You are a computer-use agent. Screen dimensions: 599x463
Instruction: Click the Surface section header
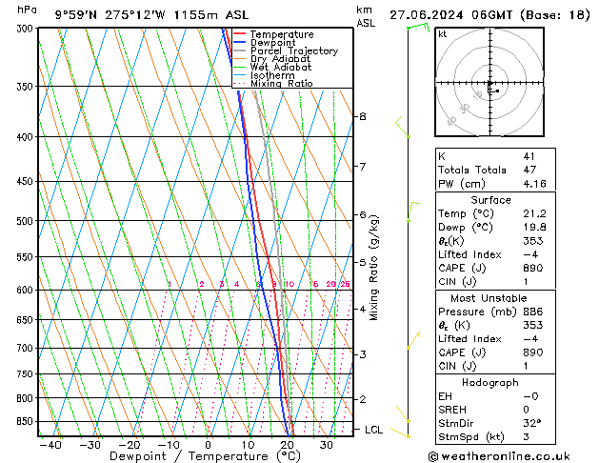point(489,200)
